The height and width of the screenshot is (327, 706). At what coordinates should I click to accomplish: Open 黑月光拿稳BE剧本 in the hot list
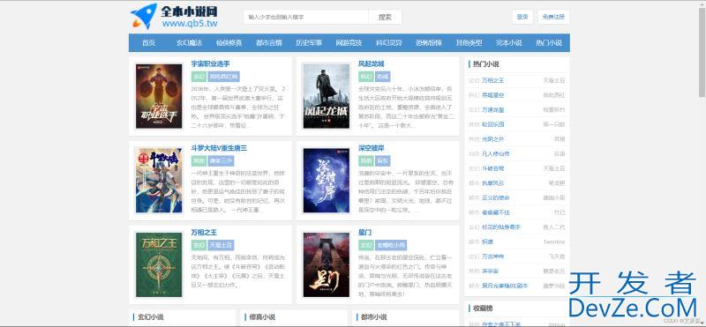coord(505,286)
